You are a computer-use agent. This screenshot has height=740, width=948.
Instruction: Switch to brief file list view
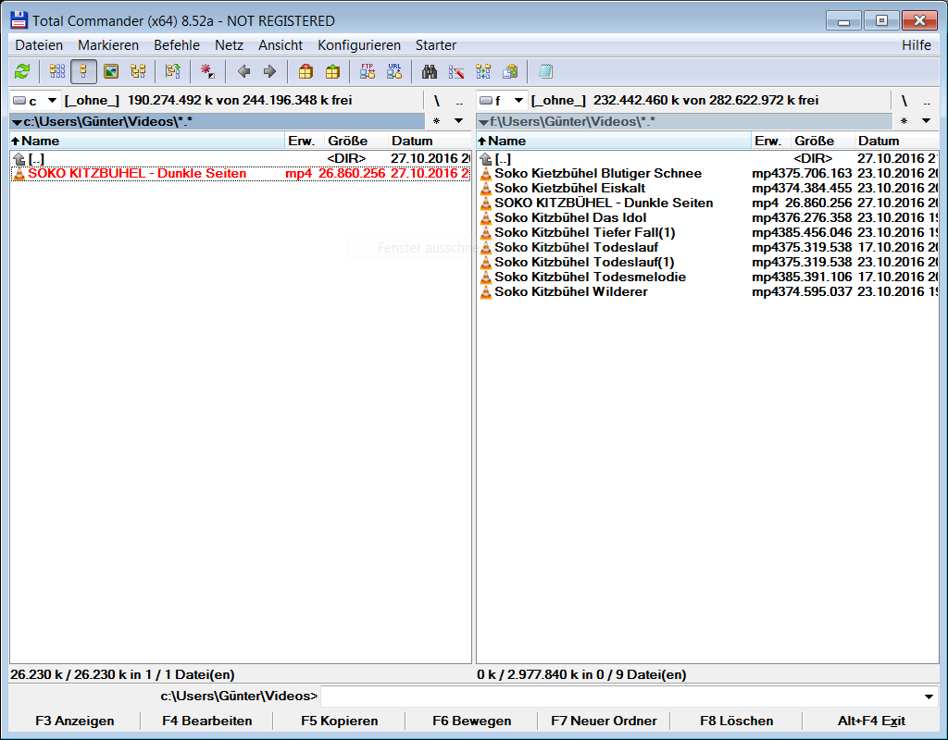pos(57,71)
